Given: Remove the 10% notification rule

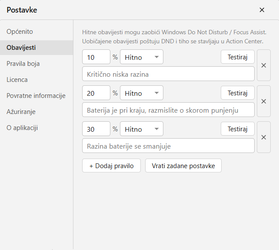Looking at the screenshot, I should [264, 65].
